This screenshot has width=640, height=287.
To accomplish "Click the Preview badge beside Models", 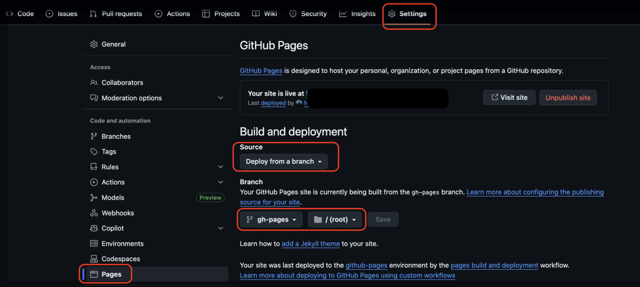I will [x=211, y=198].
